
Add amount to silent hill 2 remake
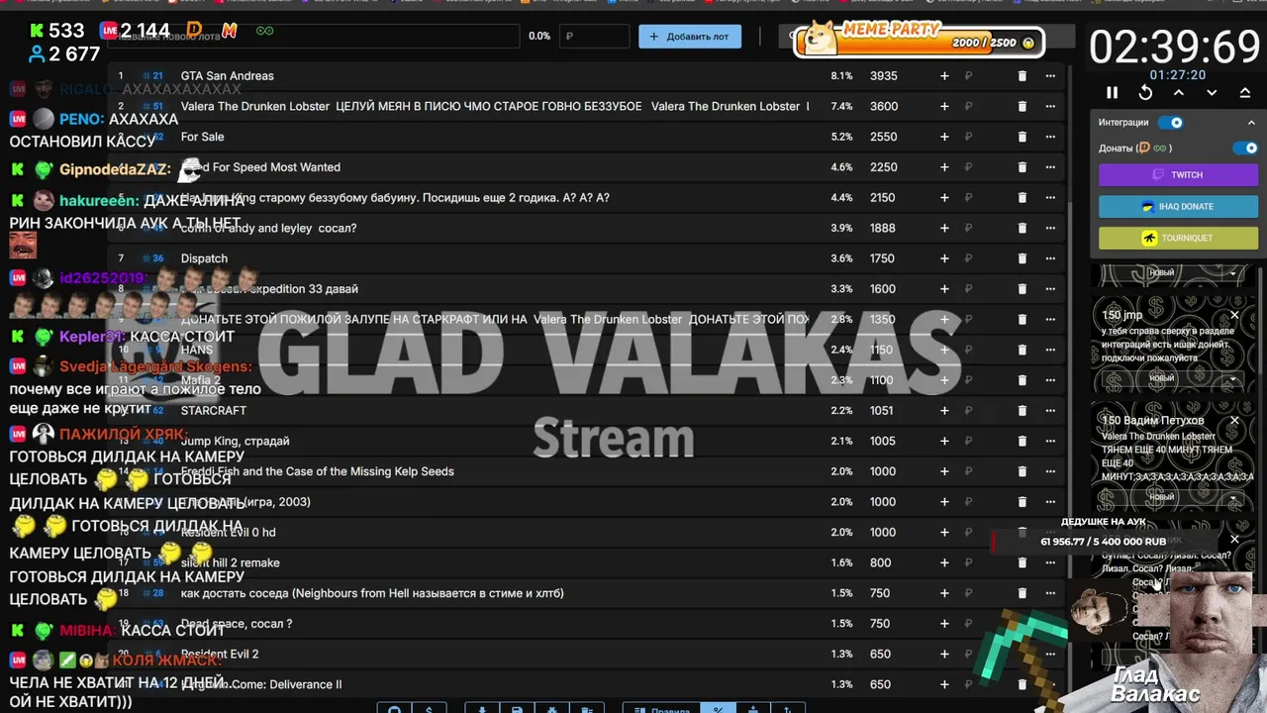944,562
